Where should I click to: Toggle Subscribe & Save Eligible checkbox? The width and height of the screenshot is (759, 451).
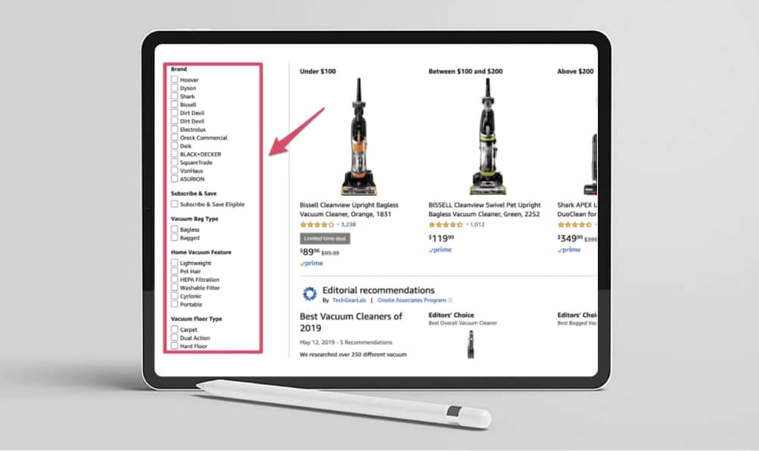tap(174, 204)
